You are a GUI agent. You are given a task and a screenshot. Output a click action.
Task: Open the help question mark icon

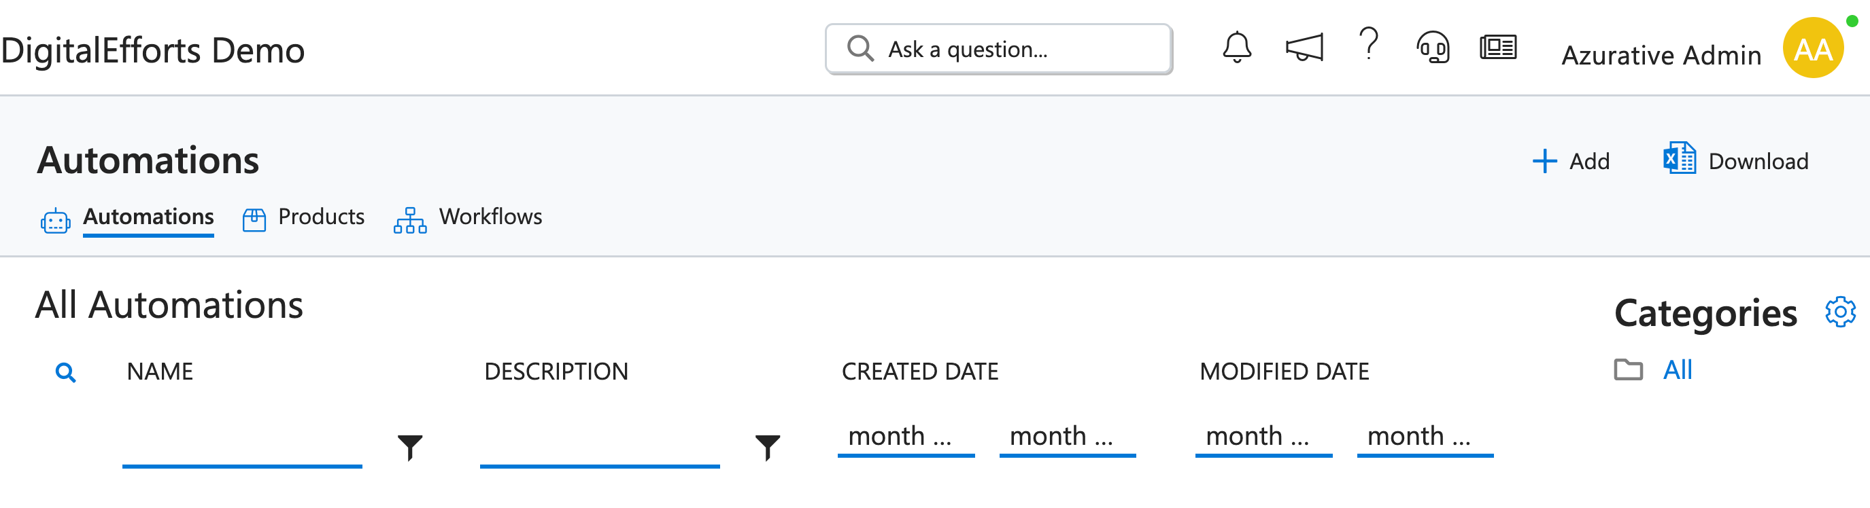1368,43
